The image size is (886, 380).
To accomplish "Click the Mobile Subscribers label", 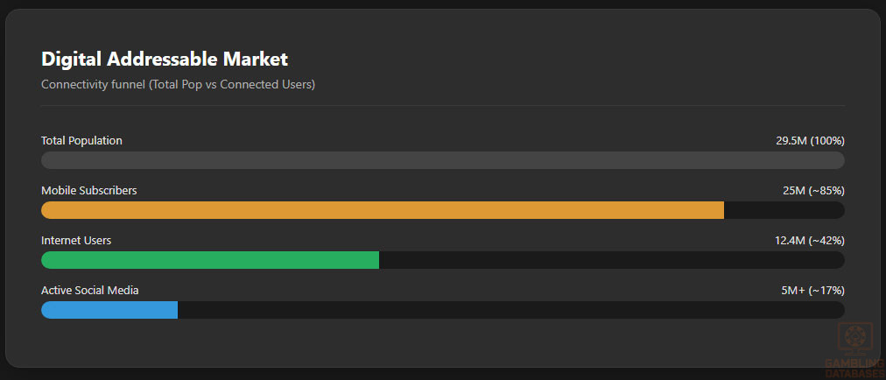I will coord(88,191).
